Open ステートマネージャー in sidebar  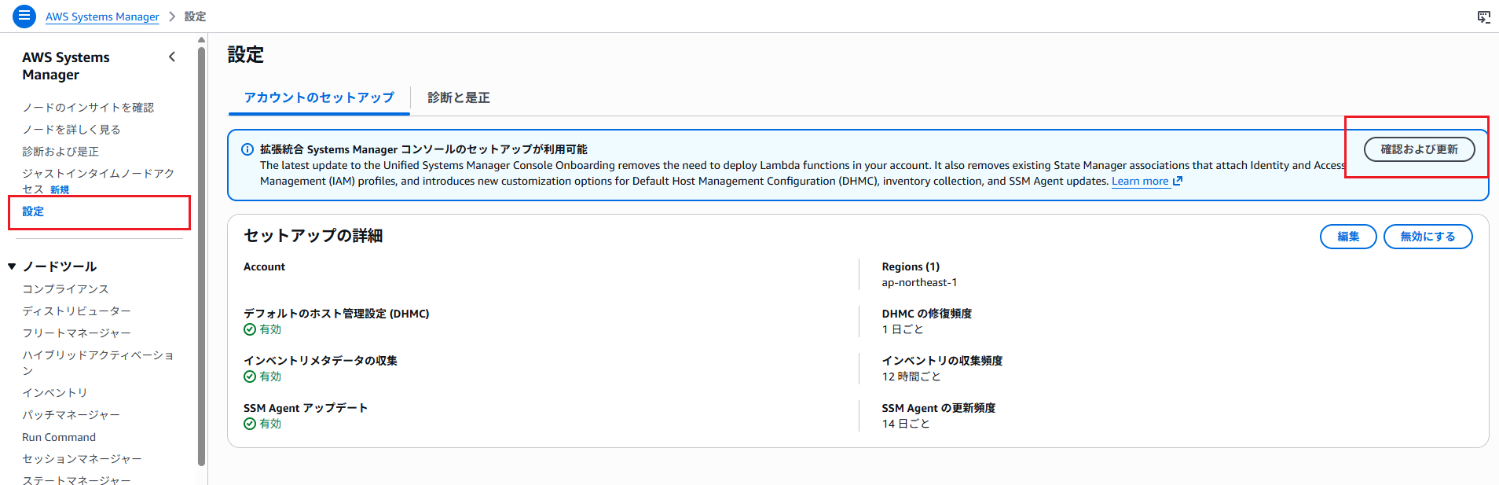pos(76,479)
